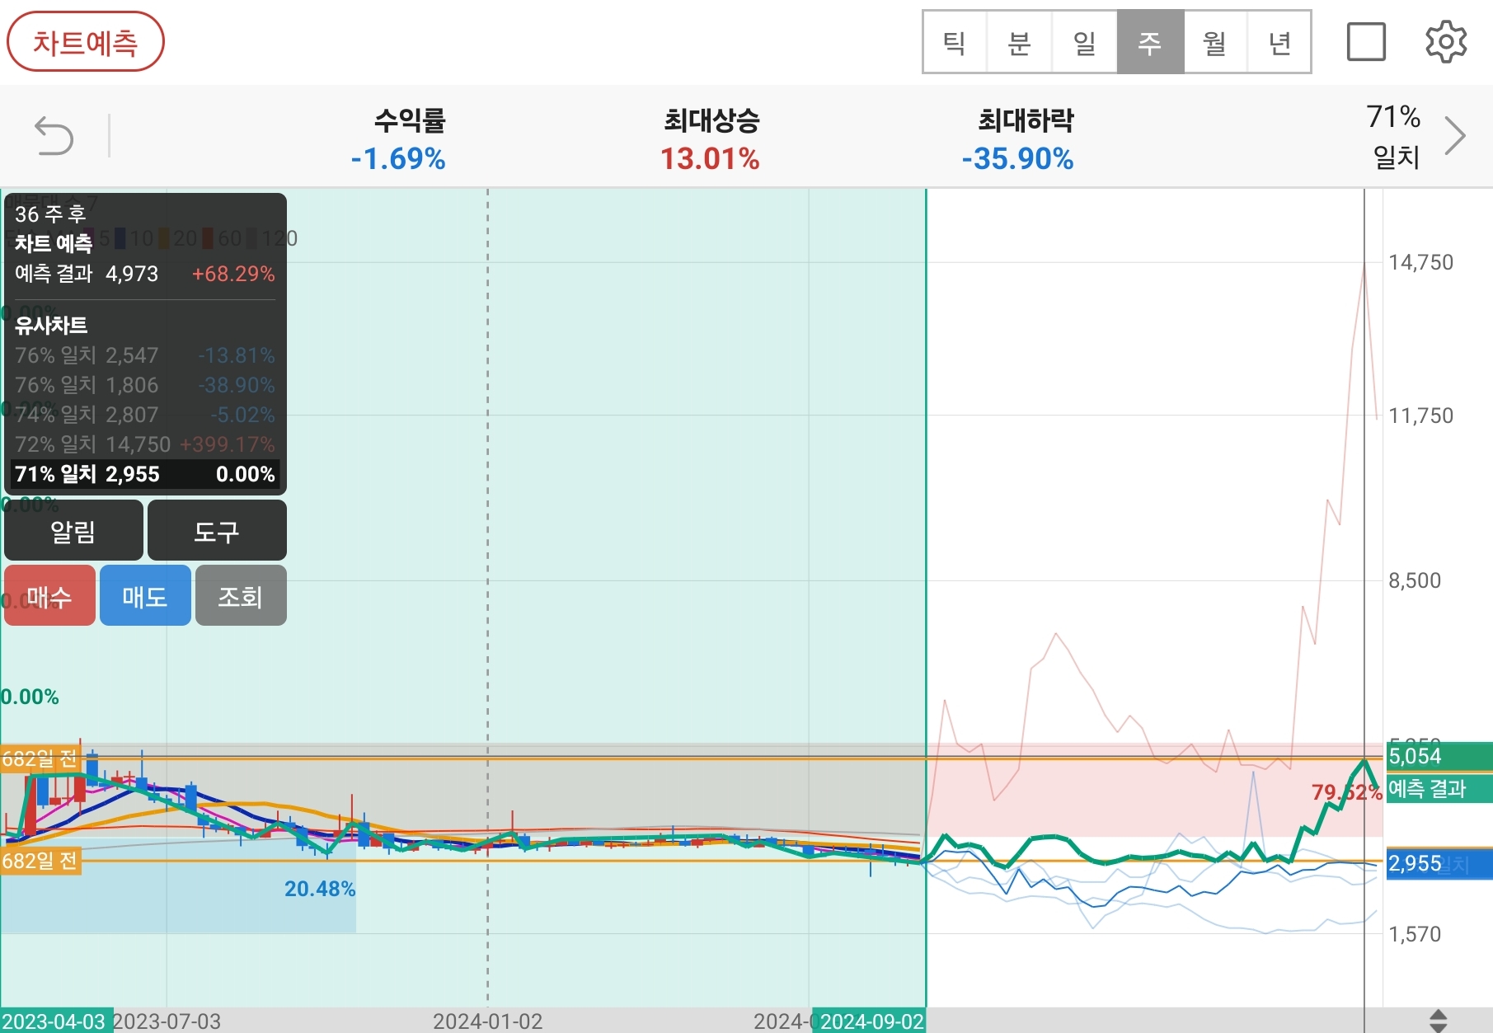Click the 2024-09-02 end date marker
This screenshot has height=1033, width=1493.
870,1021
